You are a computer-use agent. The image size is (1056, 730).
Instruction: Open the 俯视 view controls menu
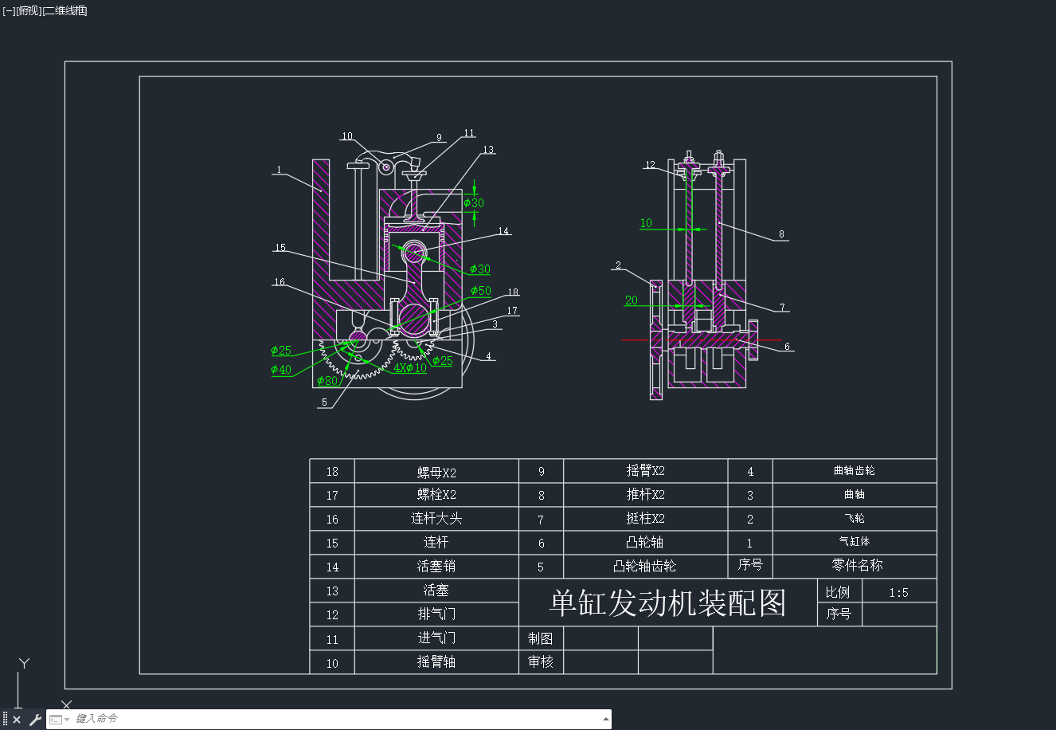[x=29, y=10]
